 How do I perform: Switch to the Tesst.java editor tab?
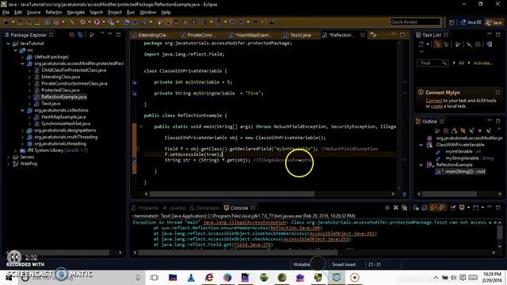(300, 35)
